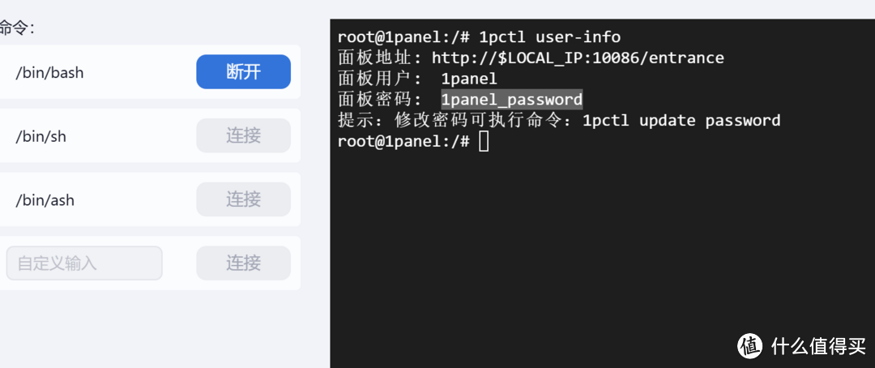Click the 断开 button for /bin/bash
Image resolution: width=875 pixels, height=368 pixels.
[243, 71]
